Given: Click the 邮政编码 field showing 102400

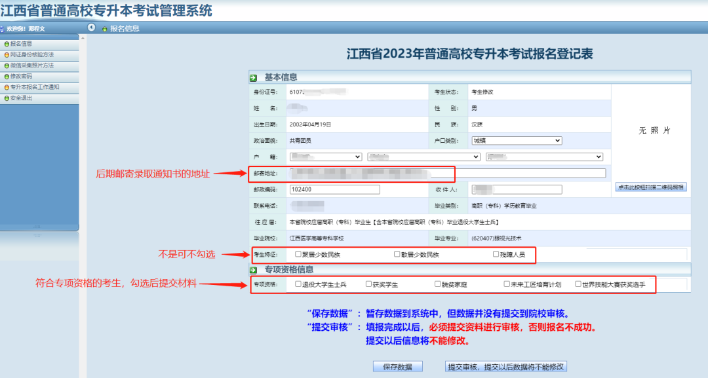Looking at the screenshot, I should [x=334, y=189].
